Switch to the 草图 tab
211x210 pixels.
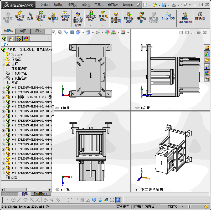pos(23,31)
